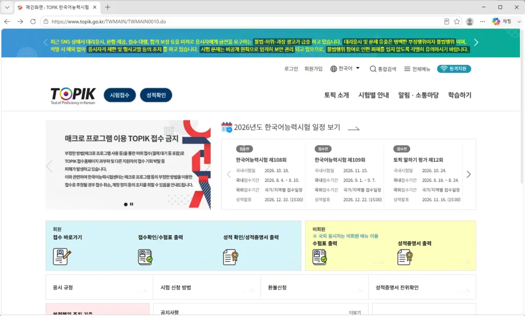Click 접수 바로가기 document pencil icon
Image resolution: width=525 pixels, height=316 pixels.
coord(62,257)
